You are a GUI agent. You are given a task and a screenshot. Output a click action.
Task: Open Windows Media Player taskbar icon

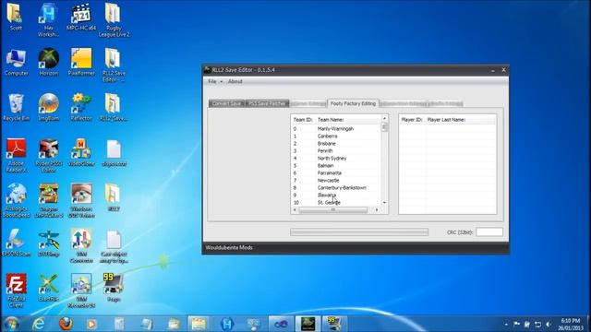[x=91, y=324]
